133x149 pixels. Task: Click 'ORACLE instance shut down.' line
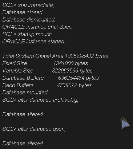pyautogui.click(x=37, y=27)
